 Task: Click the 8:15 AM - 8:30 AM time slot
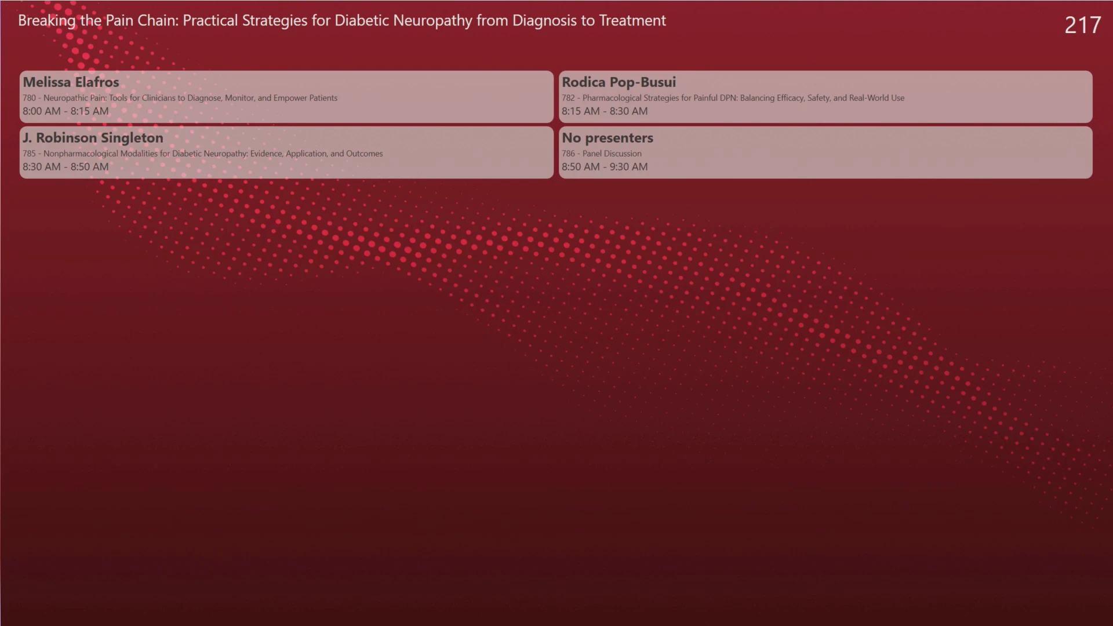pos(605,111)
